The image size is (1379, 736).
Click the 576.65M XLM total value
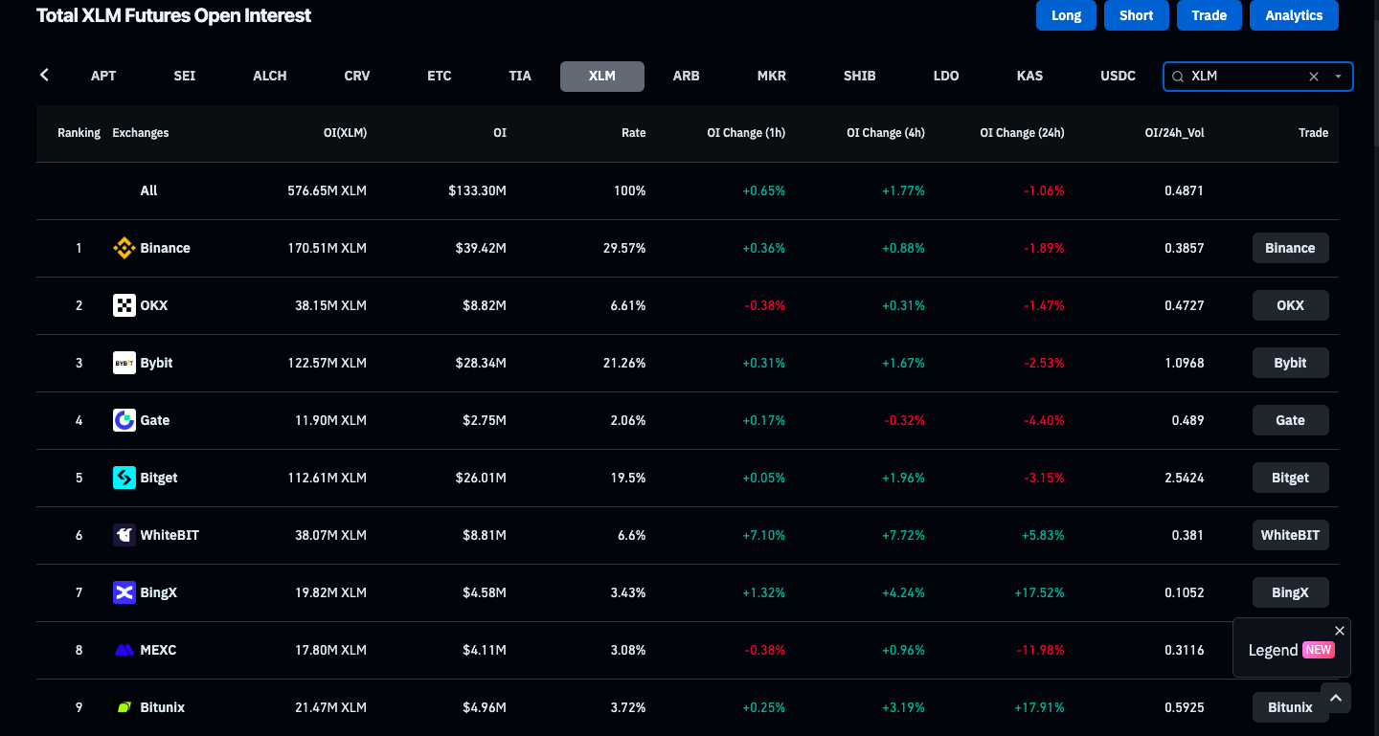(x=327, y=190)
